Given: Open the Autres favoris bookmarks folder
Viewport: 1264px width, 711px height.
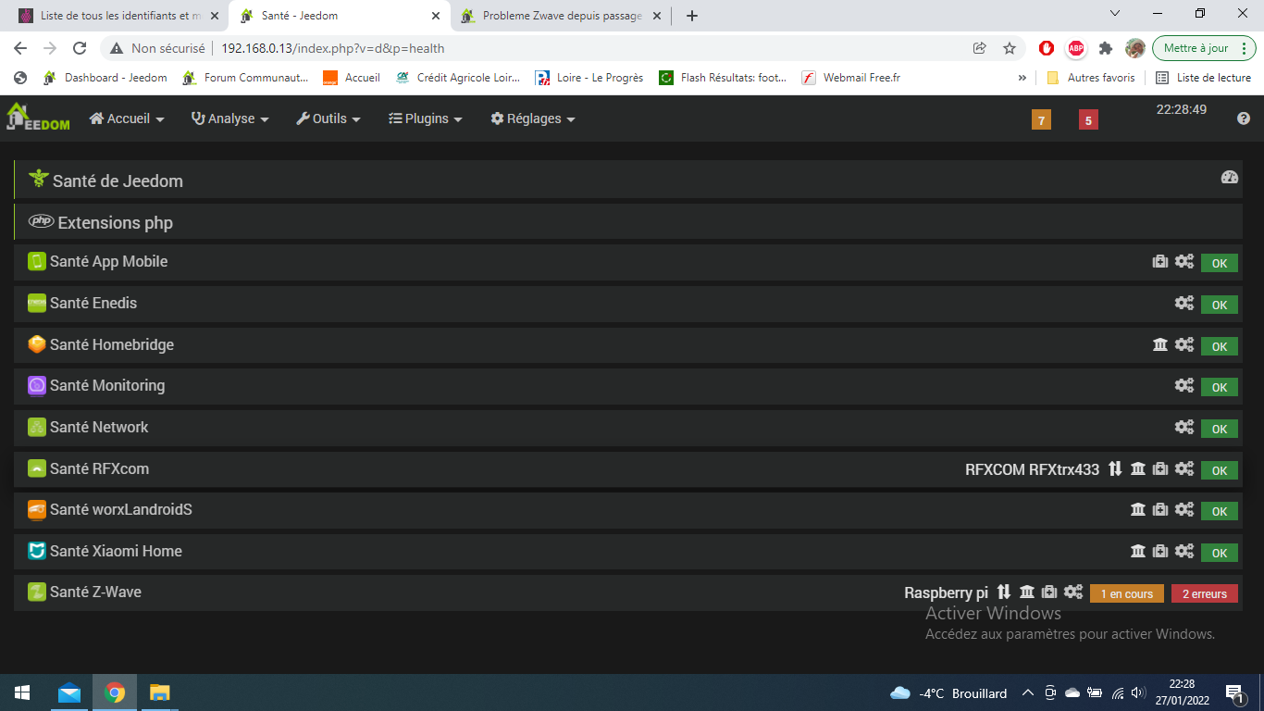Looking at the screenshot, I should tap(1091, 78).
